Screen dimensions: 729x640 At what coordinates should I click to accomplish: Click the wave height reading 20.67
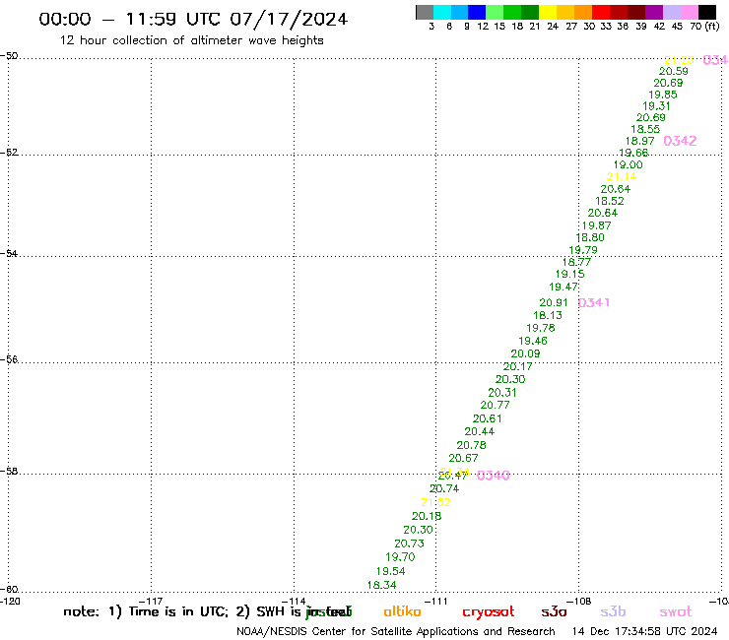click(463, 458)
